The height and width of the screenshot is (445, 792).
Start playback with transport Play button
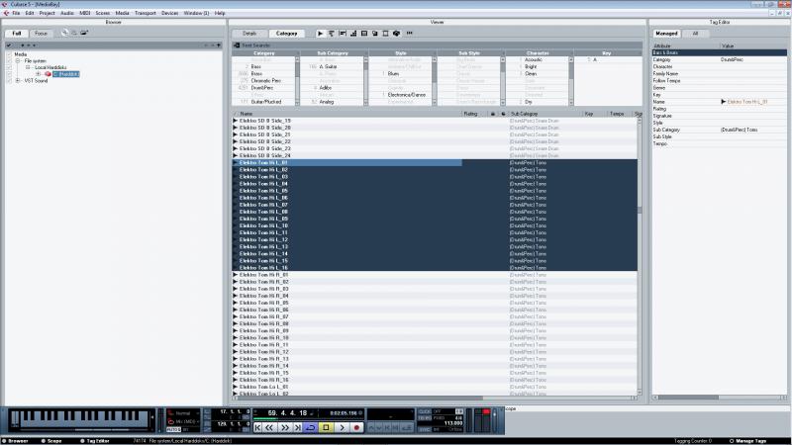tap(342, 427)
